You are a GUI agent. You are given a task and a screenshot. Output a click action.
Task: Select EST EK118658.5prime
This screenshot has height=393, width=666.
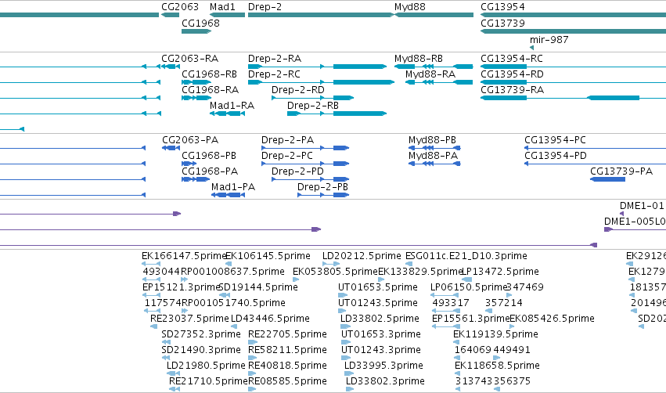(497, 366)
